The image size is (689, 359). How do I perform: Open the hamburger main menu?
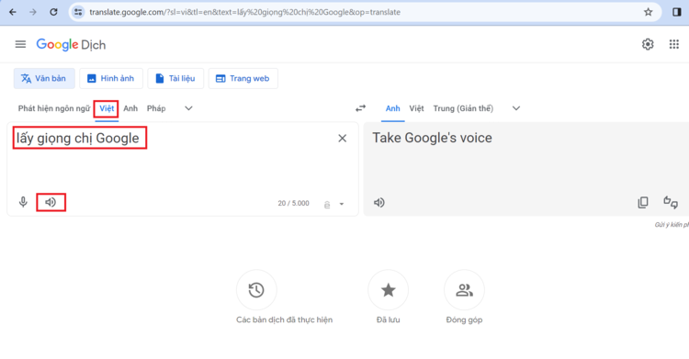point(20,44)
